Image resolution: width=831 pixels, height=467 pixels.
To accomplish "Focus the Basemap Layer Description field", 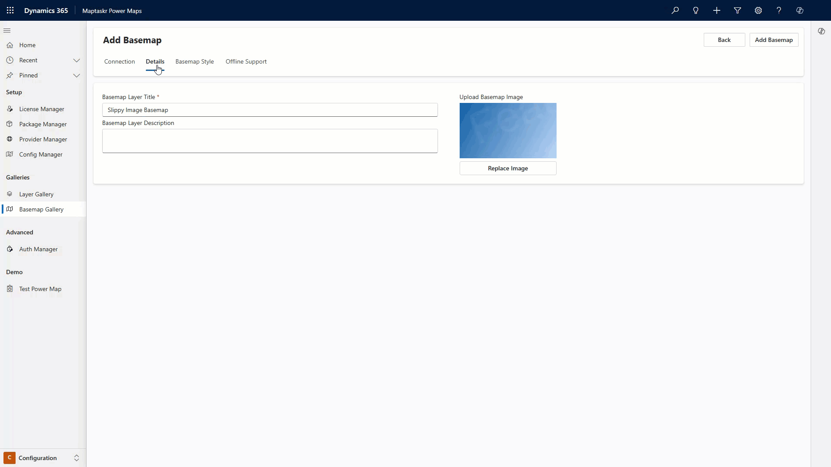I will (270, 141).
